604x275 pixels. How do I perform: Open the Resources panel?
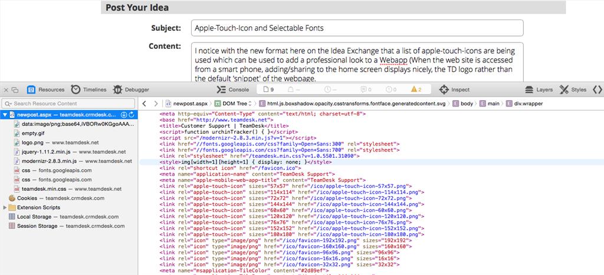click(x=46, y=90)
